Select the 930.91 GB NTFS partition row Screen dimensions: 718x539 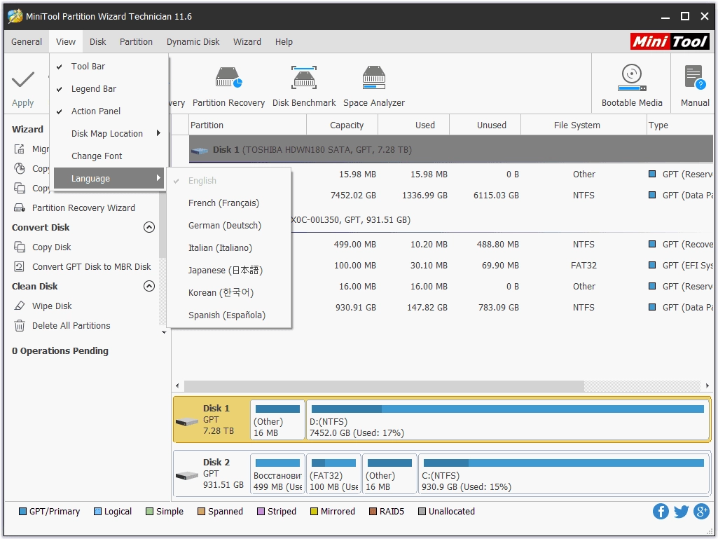(451, 308)
